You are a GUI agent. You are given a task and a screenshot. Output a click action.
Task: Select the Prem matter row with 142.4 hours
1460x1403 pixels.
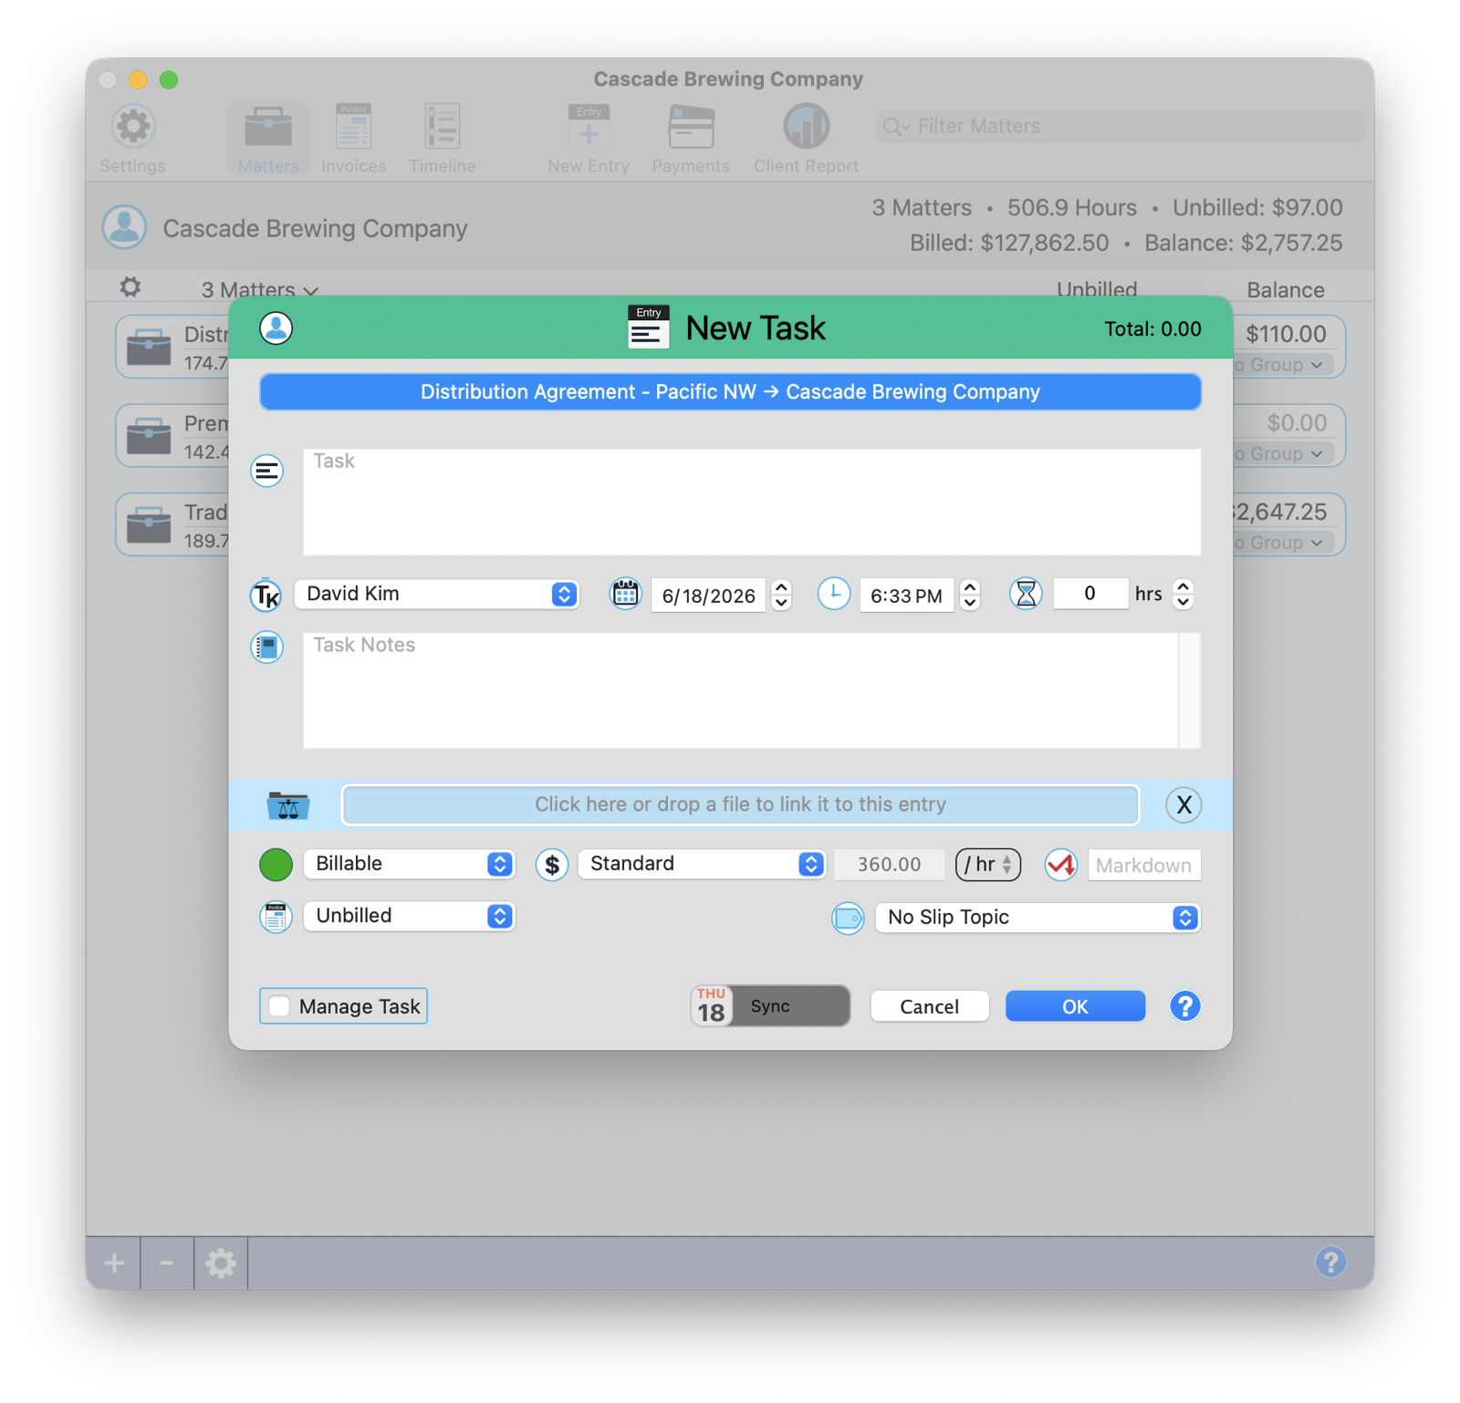click(x=173, y=436)
